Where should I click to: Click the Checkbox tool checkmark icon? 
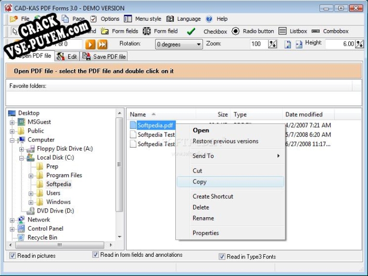pyautogui.click(x=191, y=31)
